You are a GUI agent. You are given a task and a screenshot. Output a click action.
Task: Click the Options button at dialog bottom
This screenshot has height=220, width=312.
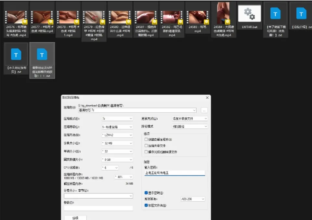click(x=75, y=218)
